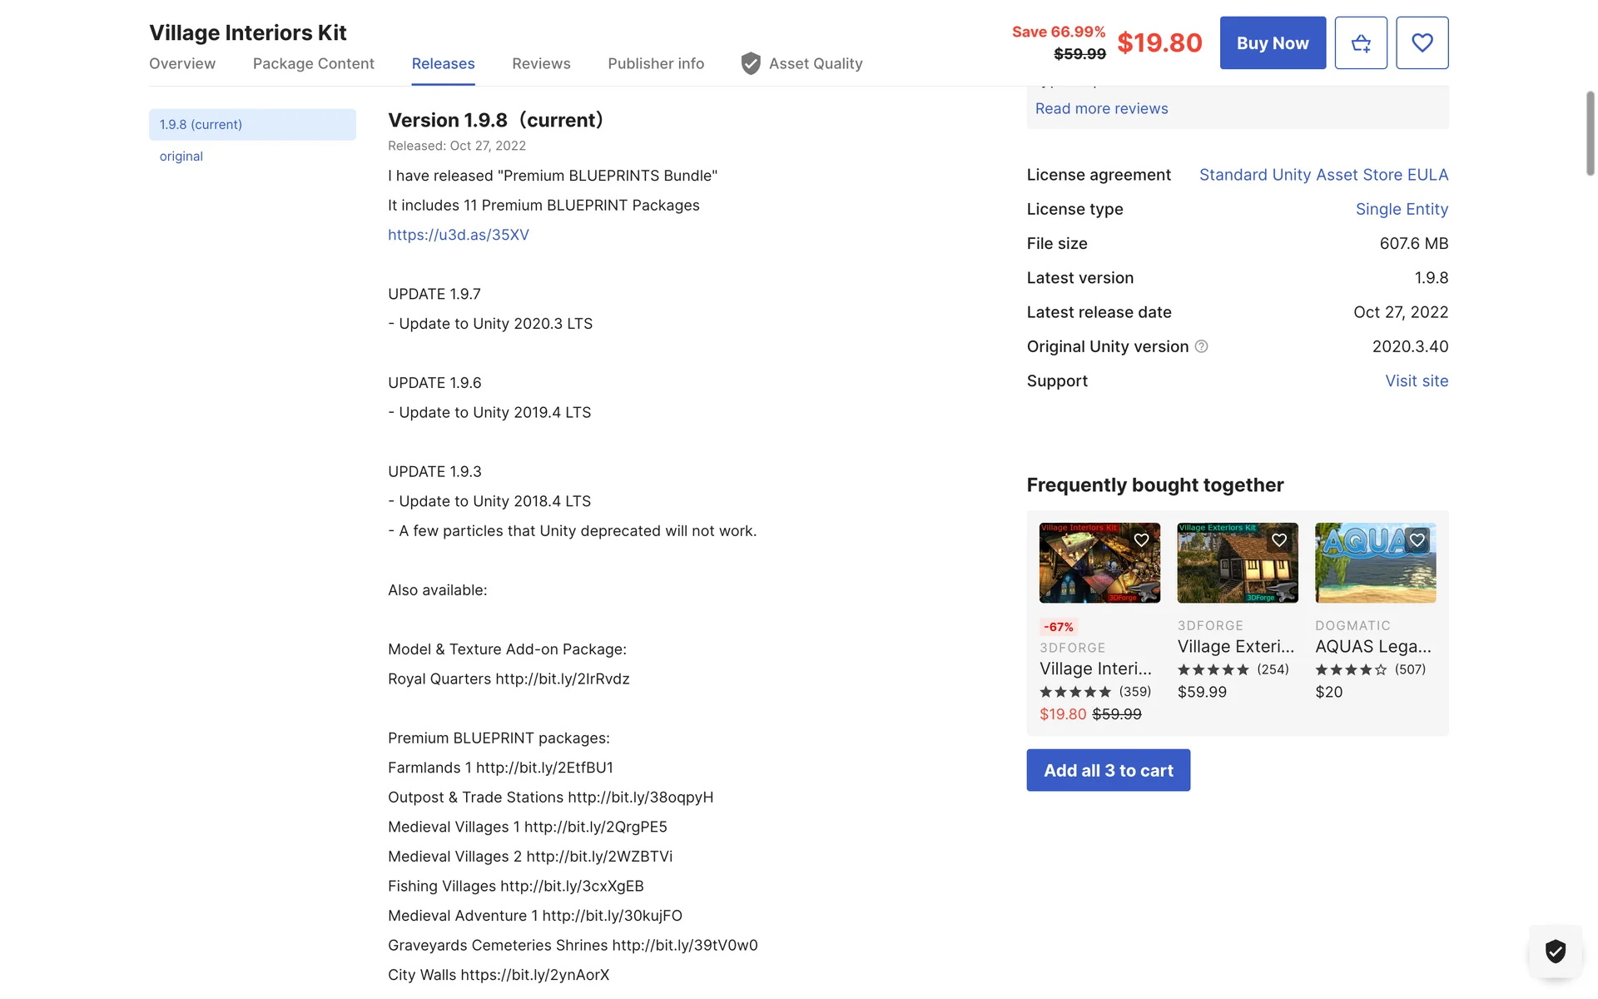Open the Reviews tab

pyautogui.click(x=541, y=64)
